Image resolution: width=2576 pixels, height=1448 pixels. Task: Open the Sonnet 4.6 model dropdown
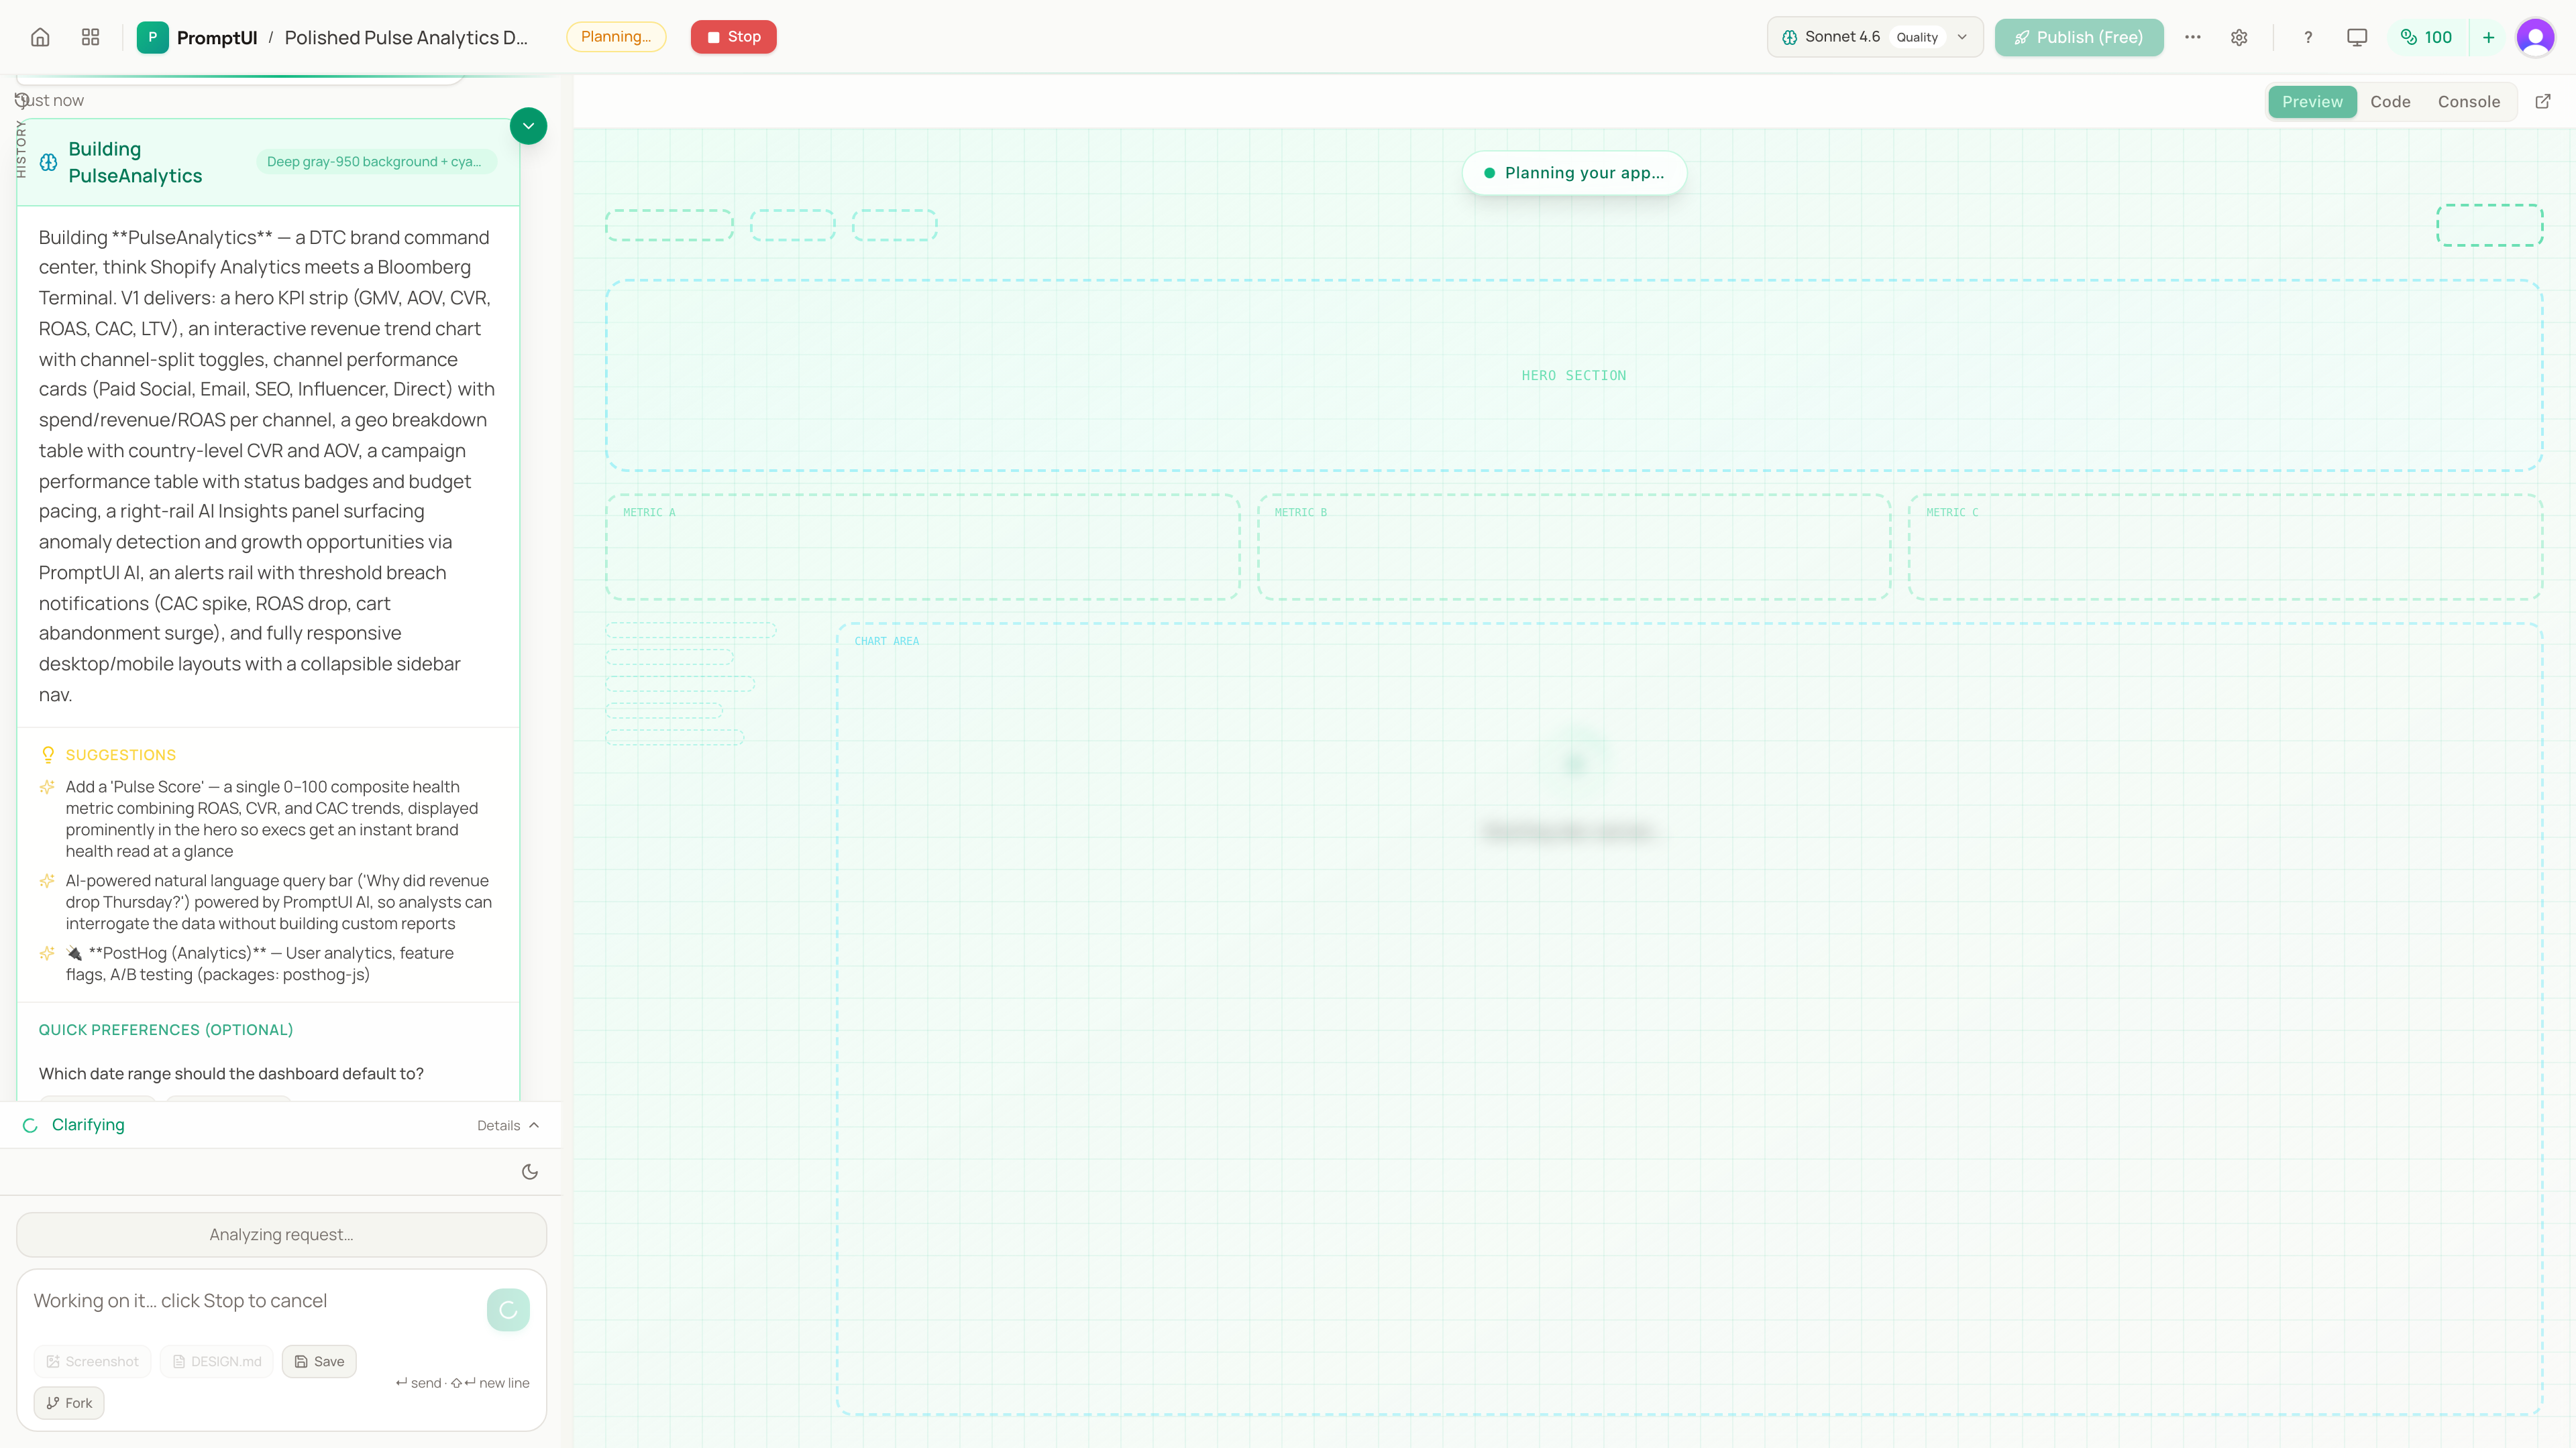1874,37
